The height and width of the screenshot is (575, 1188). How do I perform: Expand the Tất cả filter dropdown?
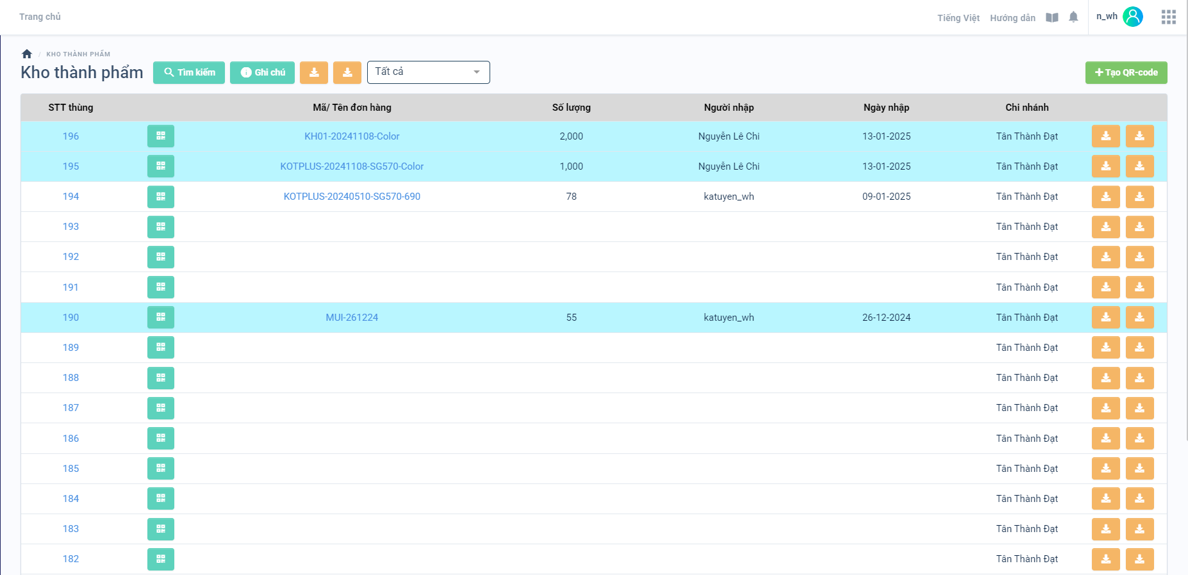pos(429,72)
